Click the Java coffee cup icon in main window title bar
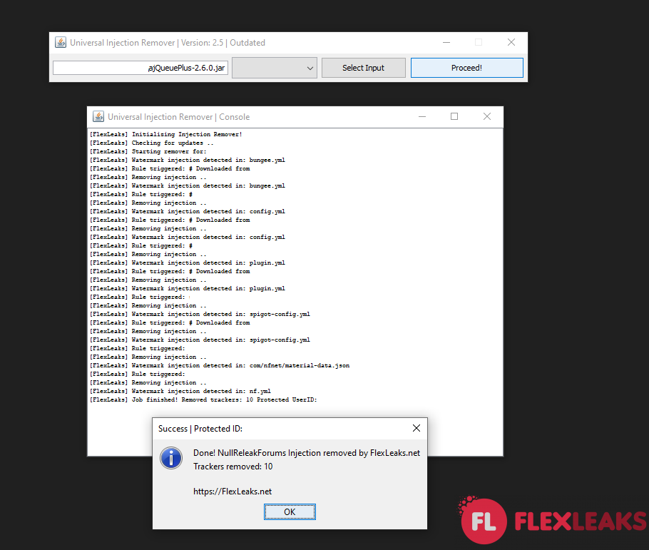The height and width of the screenshot is (550, 649). coord(61,42)
